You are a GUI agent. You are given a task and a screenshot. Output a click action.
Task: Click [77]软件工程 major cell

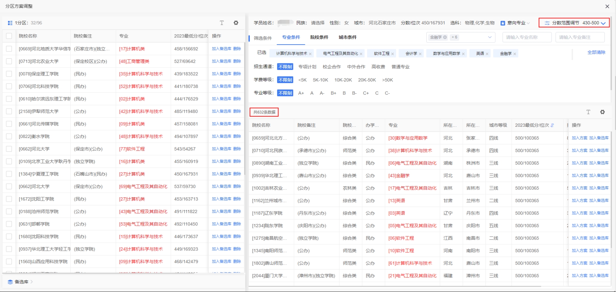tap(132, 149)
